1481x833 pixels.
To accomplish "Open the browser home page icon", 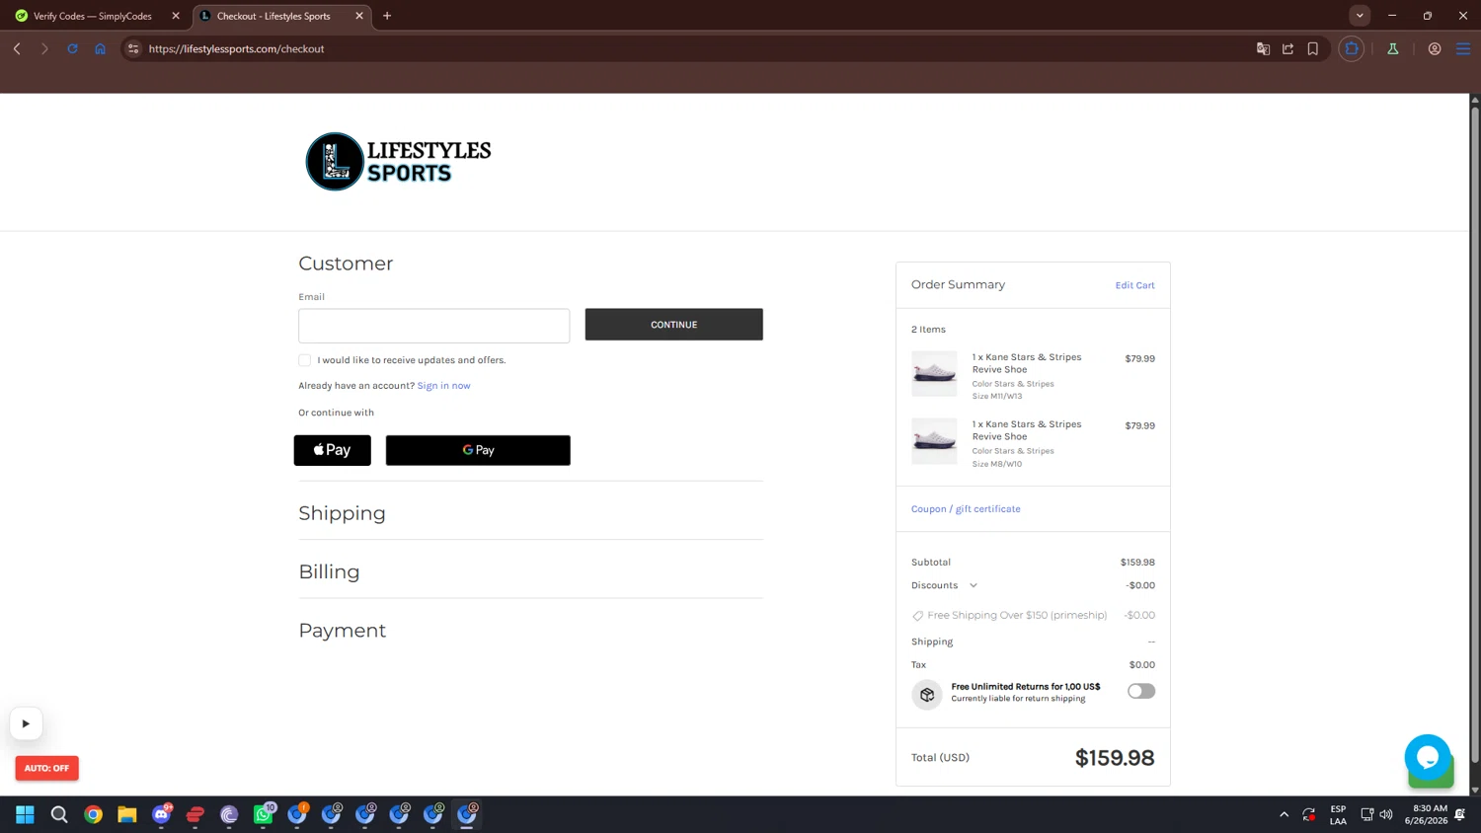I will (100, 48).
